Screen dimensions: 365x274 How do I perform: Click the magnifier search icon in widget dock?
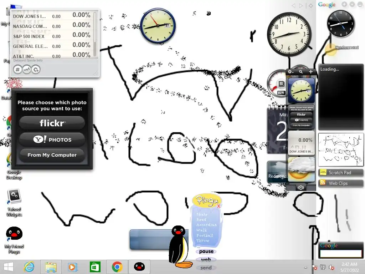pyautogui.click(x=301, y=72)
